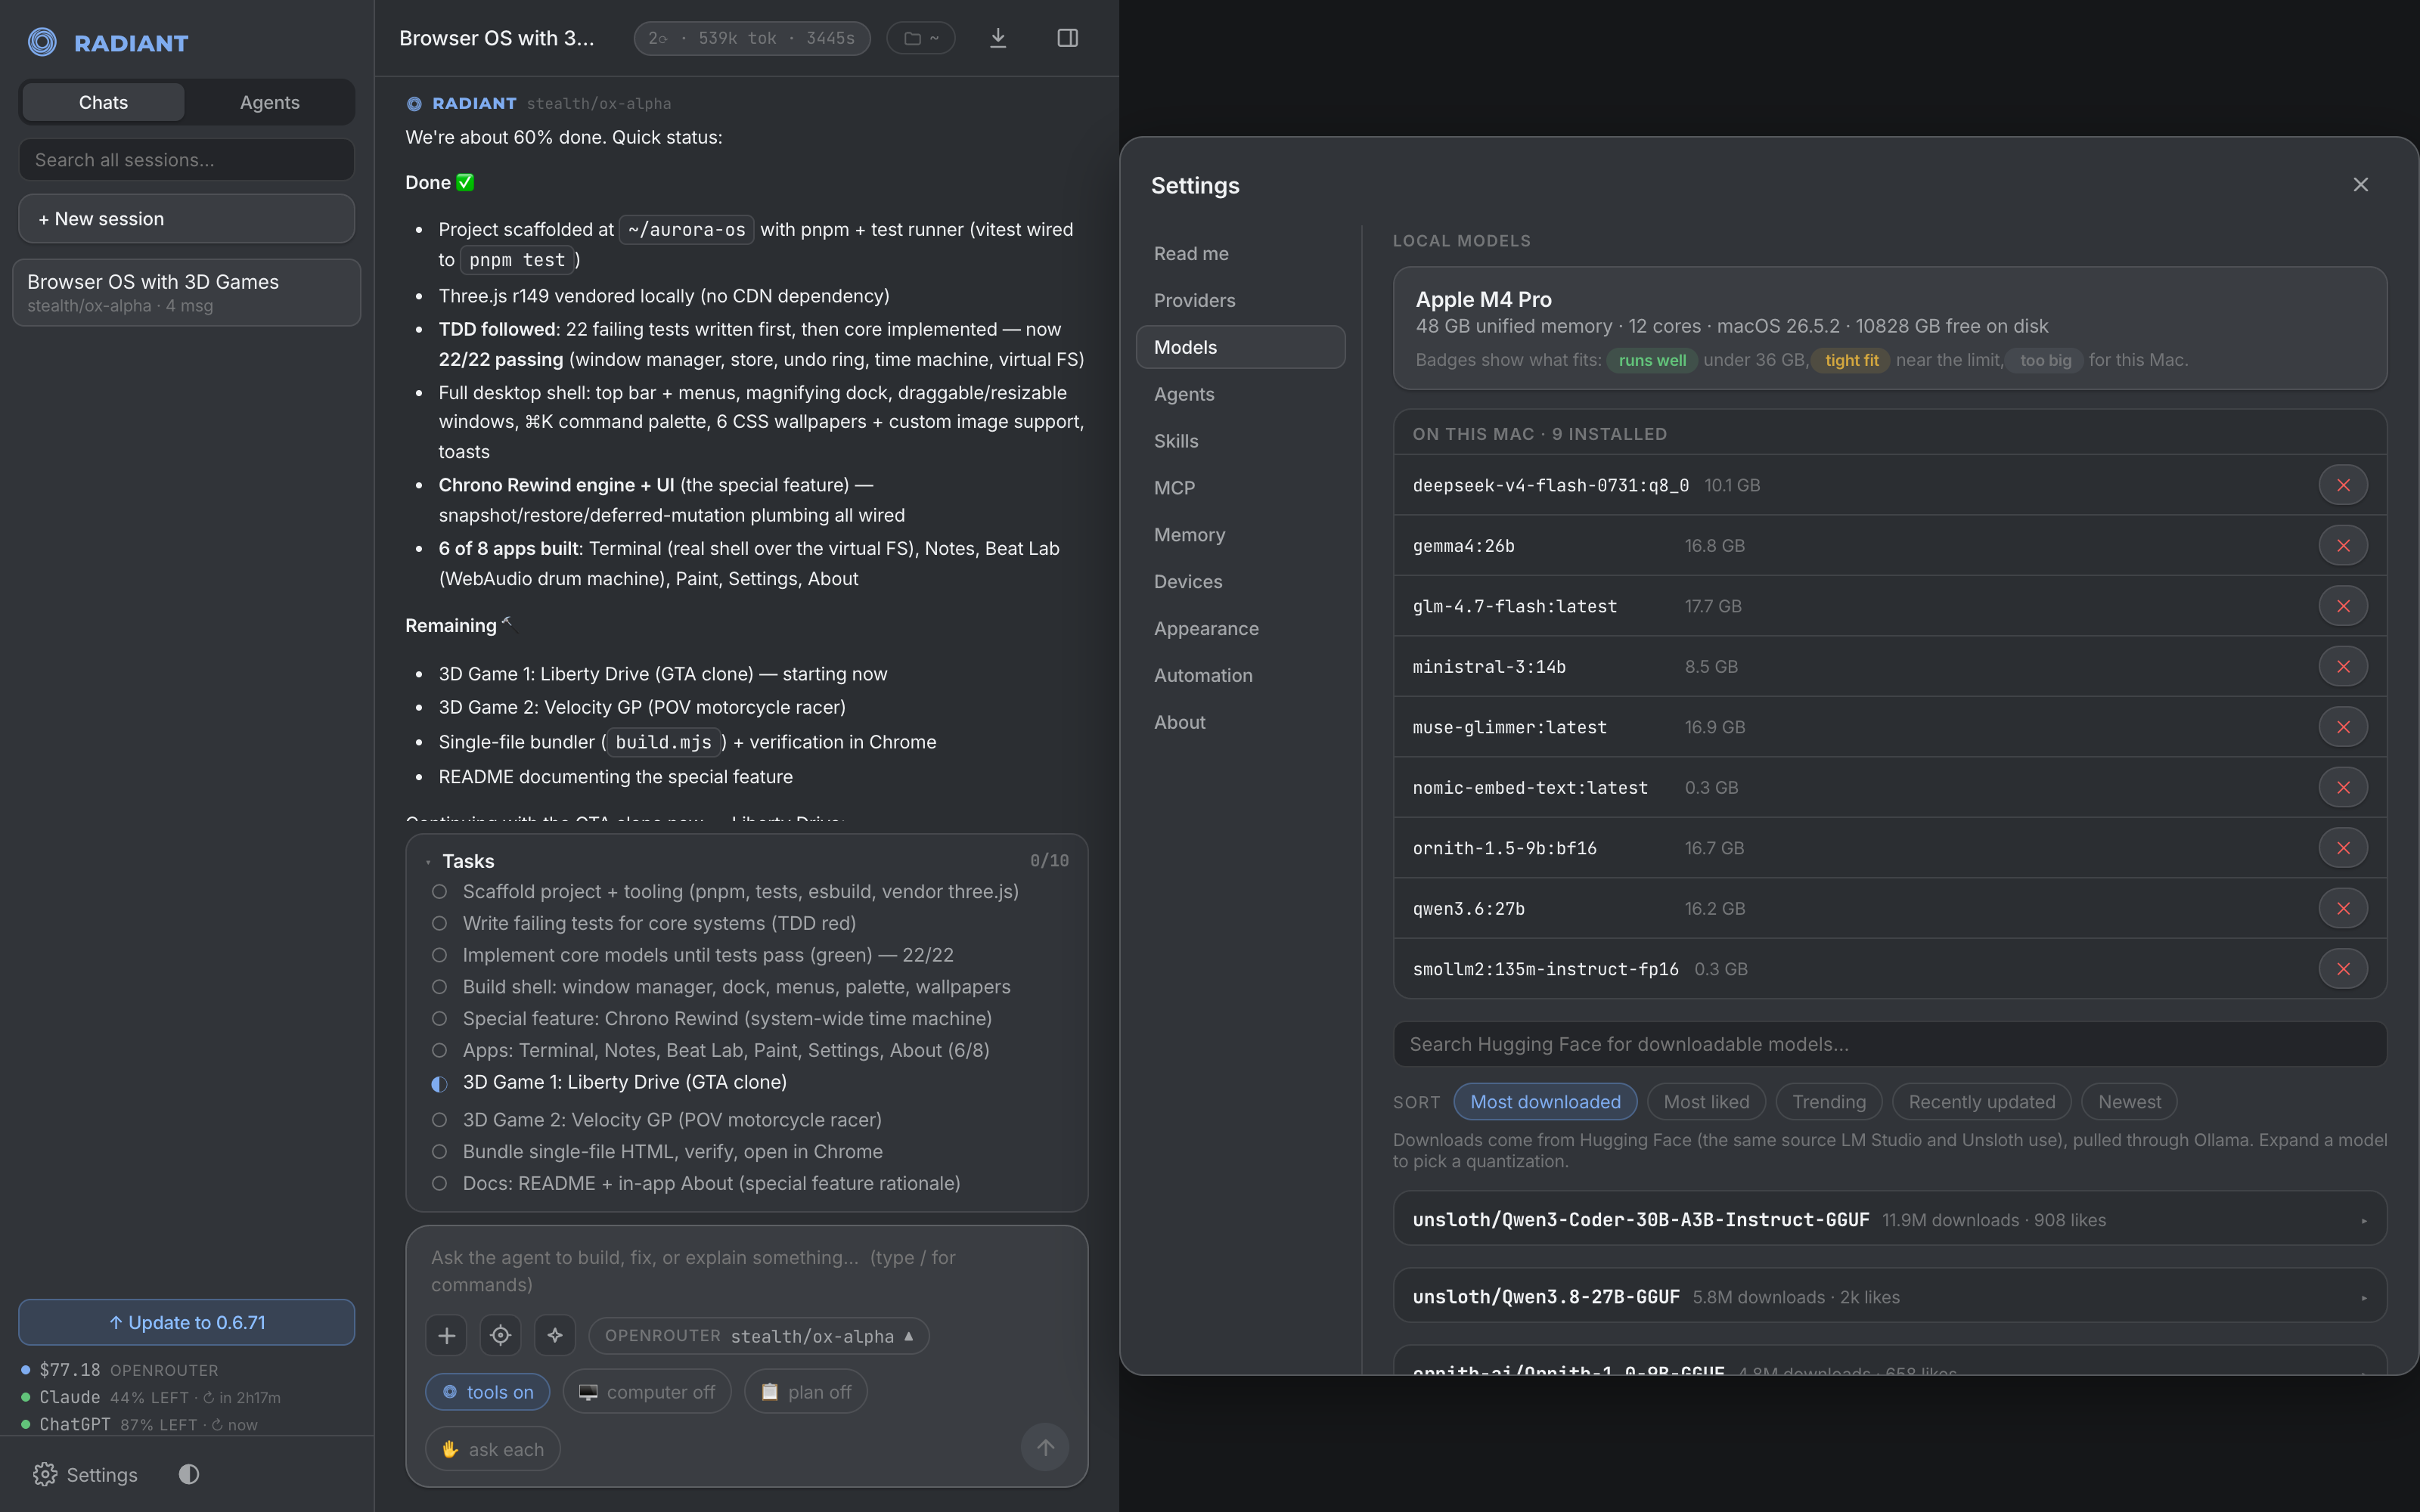Image resolution: width=2420 pixels, height=1512 pixels.
Task: Click Update to 0.6.71 button
Action: point(187,1322)
